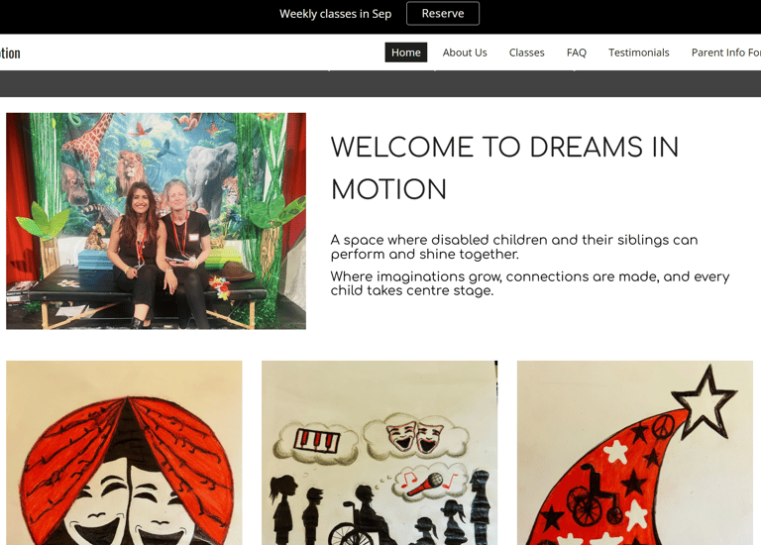Viewport: 761px width, 545px height.
Task: Click the Weekly classes in Sep text
Action: [x=335, y=14]
